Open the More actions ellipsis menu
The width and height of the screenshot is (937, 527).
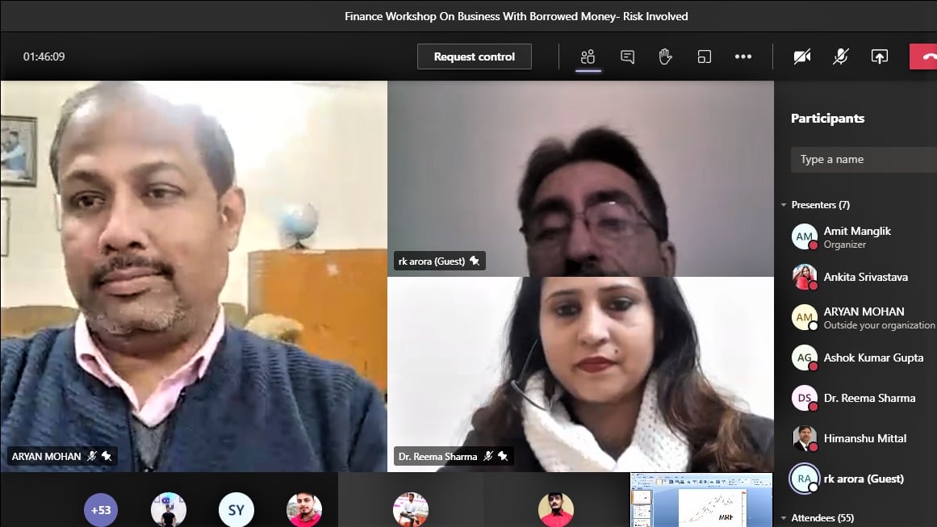[x=742, y=56]
